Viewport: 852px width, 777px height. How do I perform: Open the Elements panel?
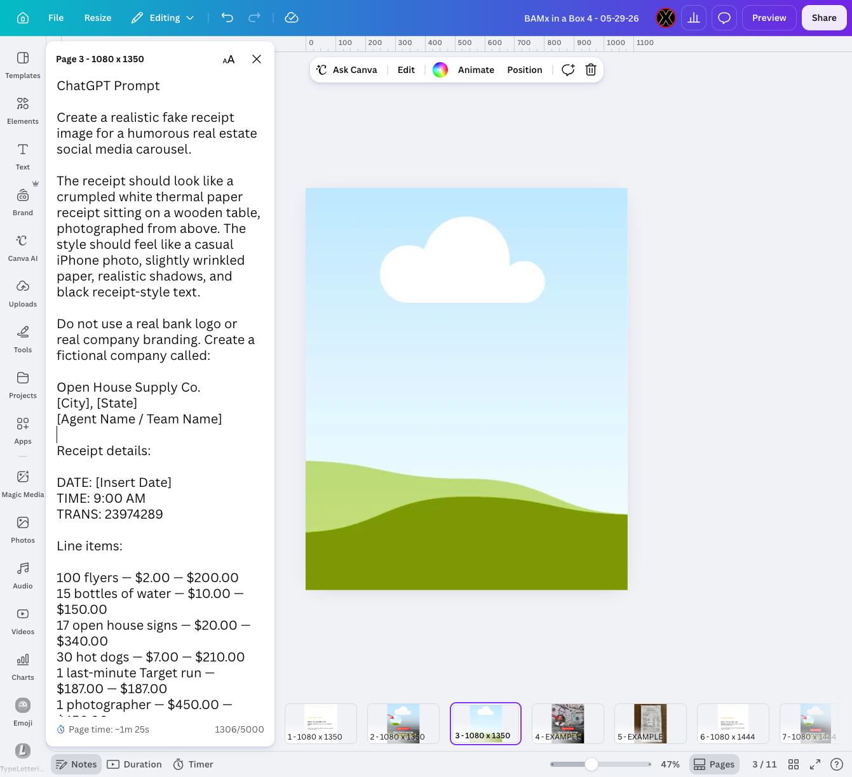coord(23,111)
